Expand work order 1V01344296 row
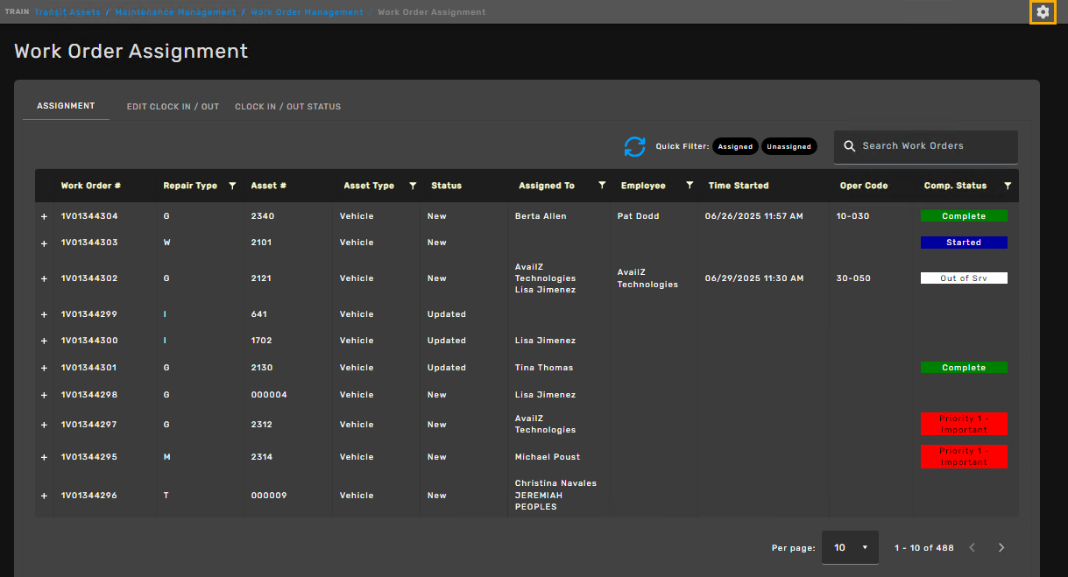Viewport: 1068px width, 577px height. pos(44,496)
